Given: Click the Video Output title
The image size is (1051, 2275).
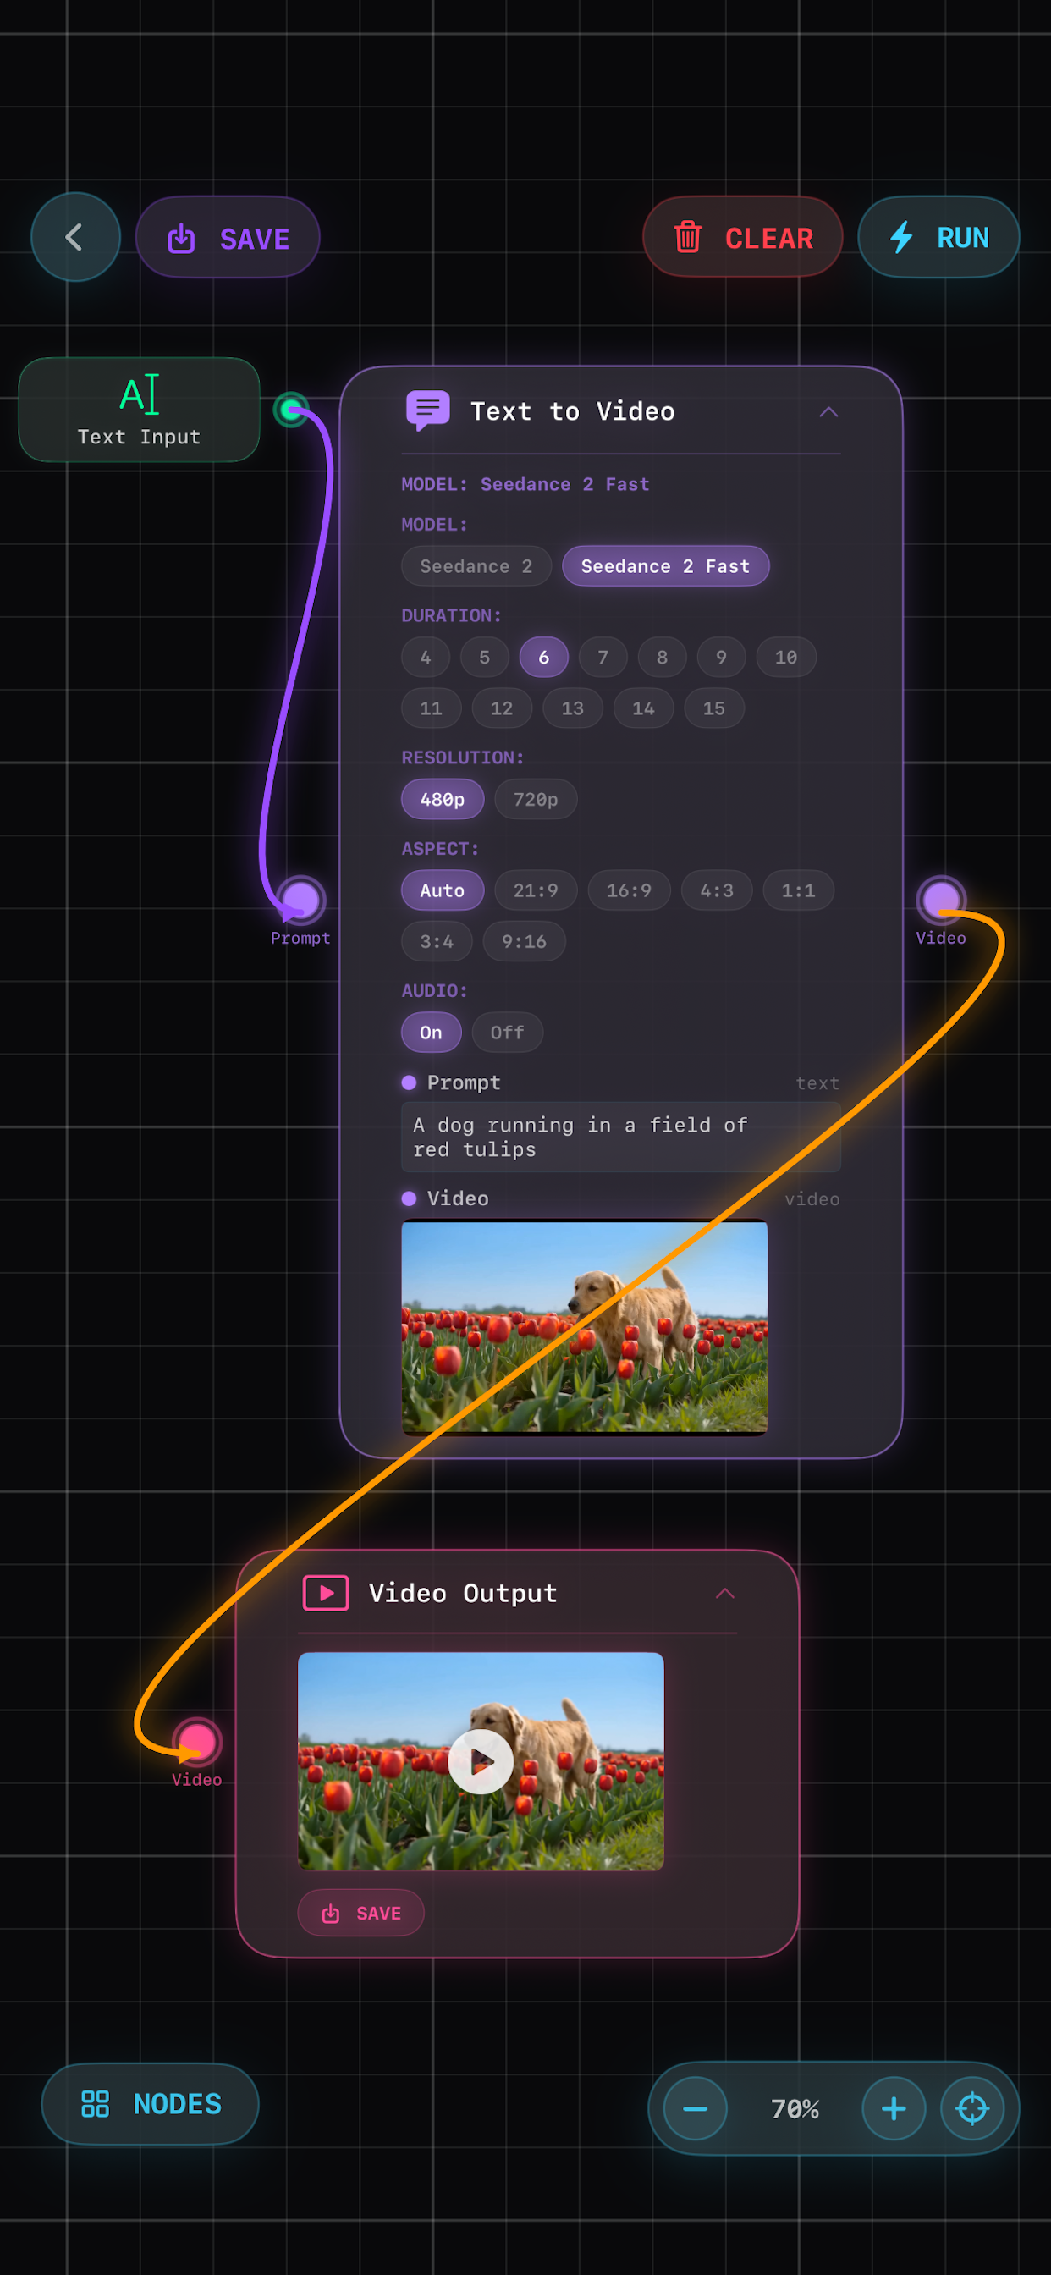Looking at the screenshot, I should click(463, 1593).
